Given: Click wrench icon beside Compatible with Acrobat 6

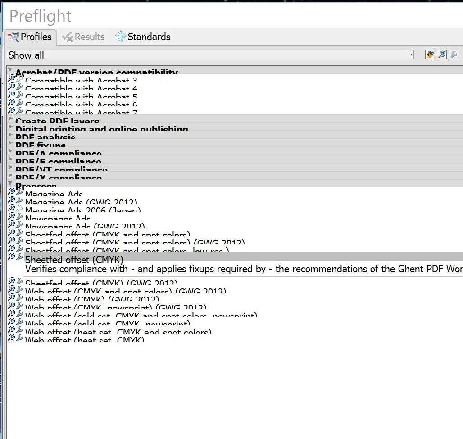Looking at the screenshot, I should (x=19, y=102).
